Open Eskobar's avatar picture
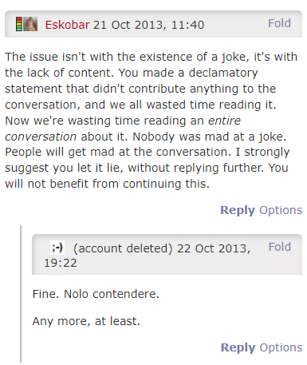This screenshot has height=365, width=307. pos(30,24)
